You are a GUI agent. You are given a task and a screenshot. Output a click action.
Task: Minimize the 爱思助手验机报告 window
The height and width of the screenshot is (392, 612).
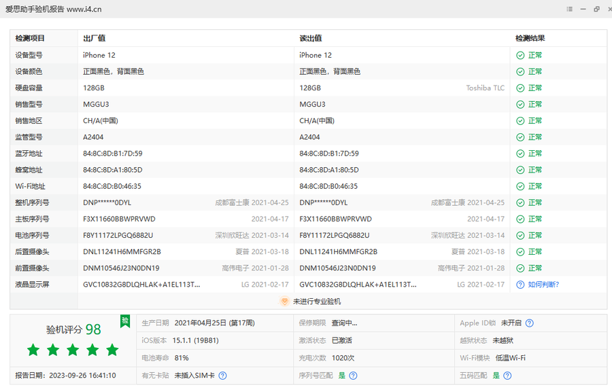pyautogui.click(x=583, y=9)
